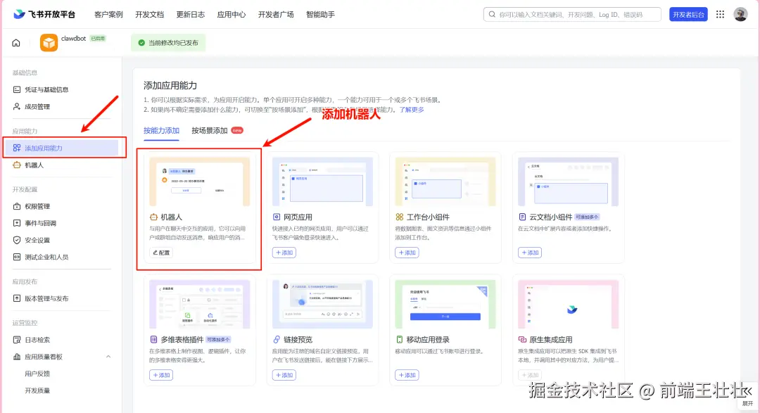
Task: Click the 已启用 status tag
Action: (x=98, y=38)
